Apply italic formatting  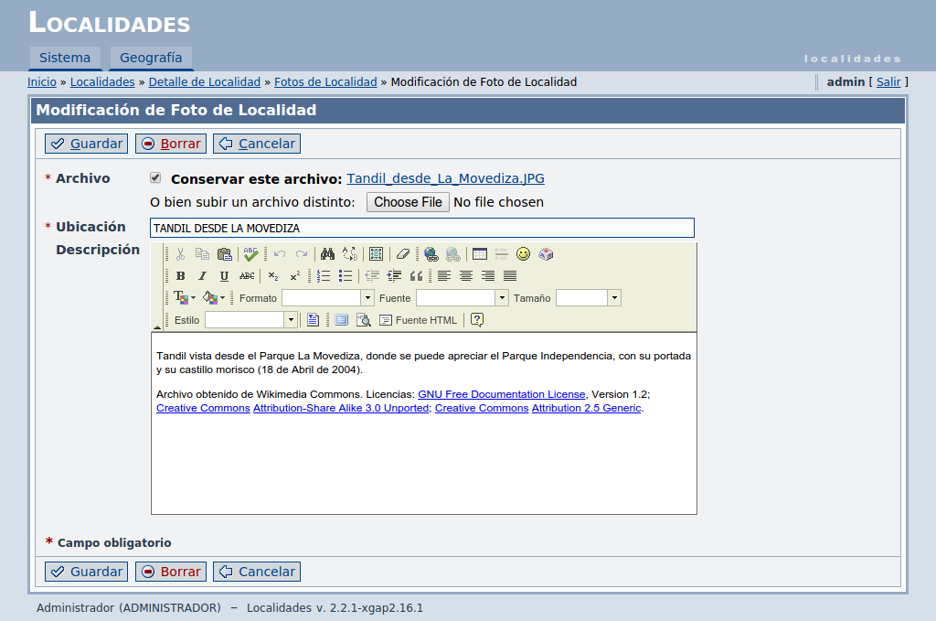pos(202,276)
